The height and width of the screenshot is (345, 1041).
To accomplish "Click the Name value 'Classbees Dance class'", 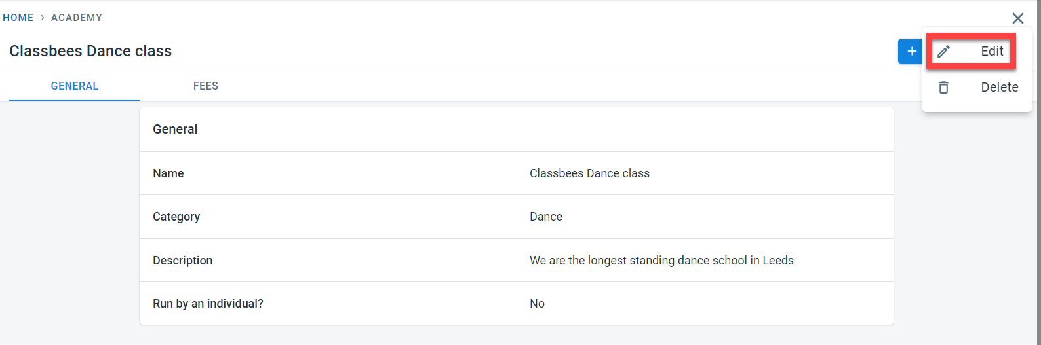I will click(589, 173).
